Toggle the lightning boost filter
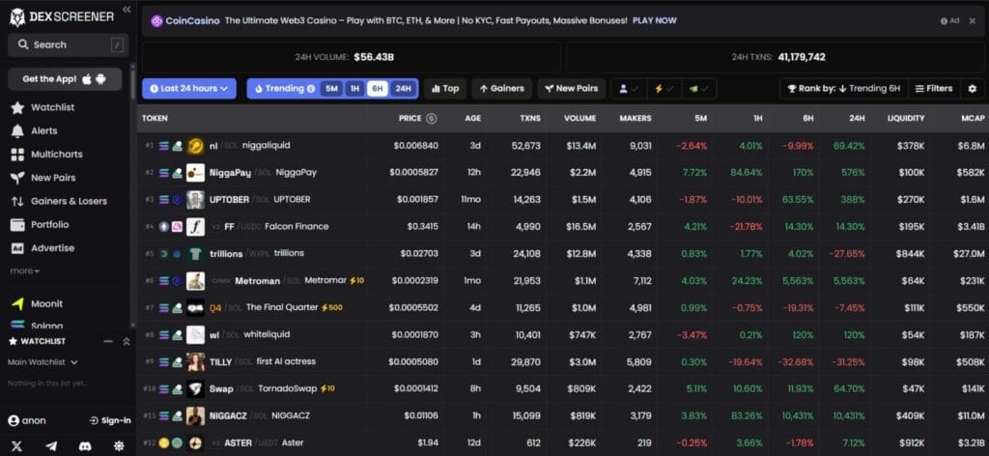Viewport: 989px width, 456px height. coord(663,89)
